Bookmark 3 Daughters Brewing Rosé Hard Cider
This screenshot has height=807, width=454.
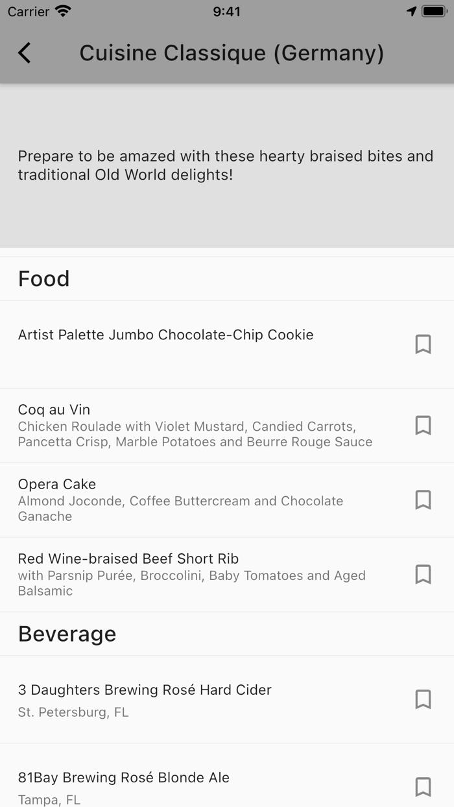pos(423,699)
